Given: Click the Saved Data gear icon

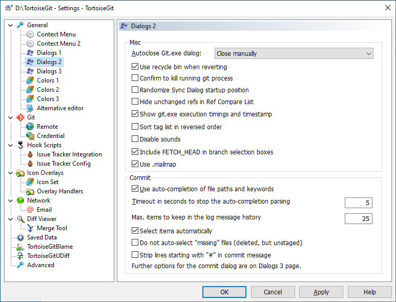Looking at the screenshot, I should point(20,237).
